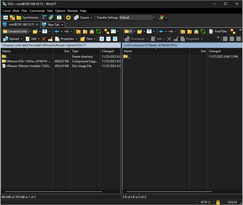Image resolution: width=243 pixels, height=205 pixels.
Task: Click the local panel home directory icon
Action: 92,32
